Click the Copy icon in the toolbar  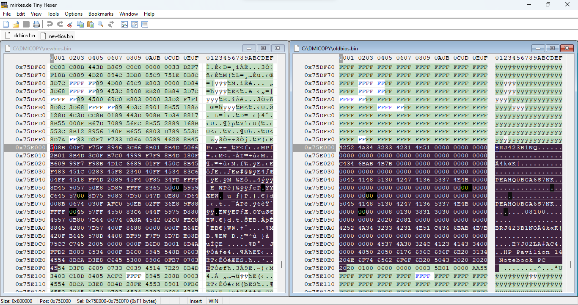click(80, 24)
